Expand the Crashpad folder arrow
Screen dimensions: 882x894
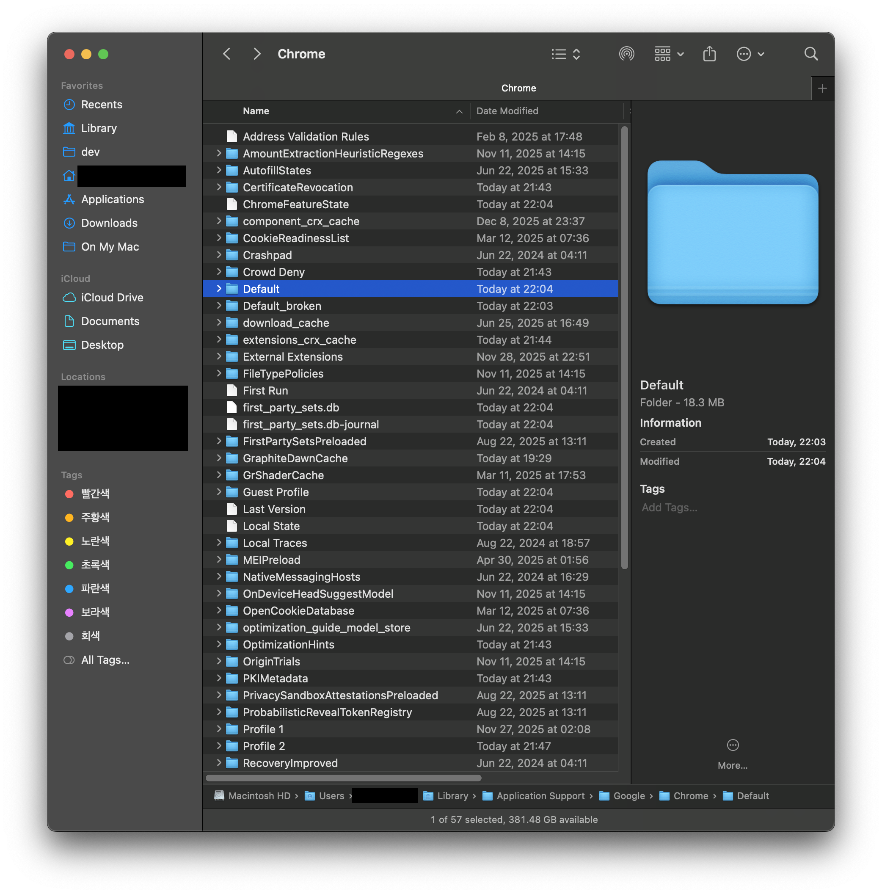[219, 255]
